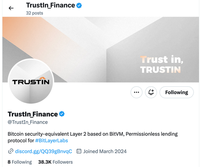
Task: Open the #BitLayerLabs hashtag link
Action: pyautogui.click(x=52, y=141)
